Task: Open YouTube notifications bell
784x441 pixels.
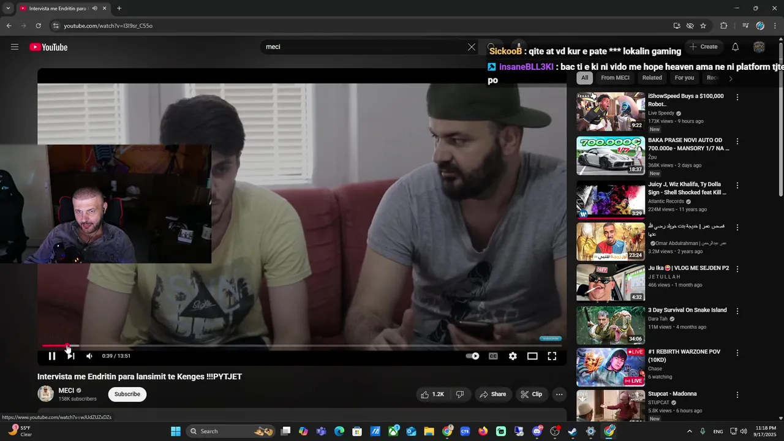Action: (736, 47)
